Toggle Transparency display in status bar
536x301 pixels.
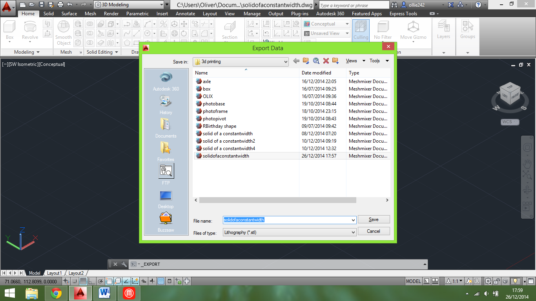[x=161, y=281]
